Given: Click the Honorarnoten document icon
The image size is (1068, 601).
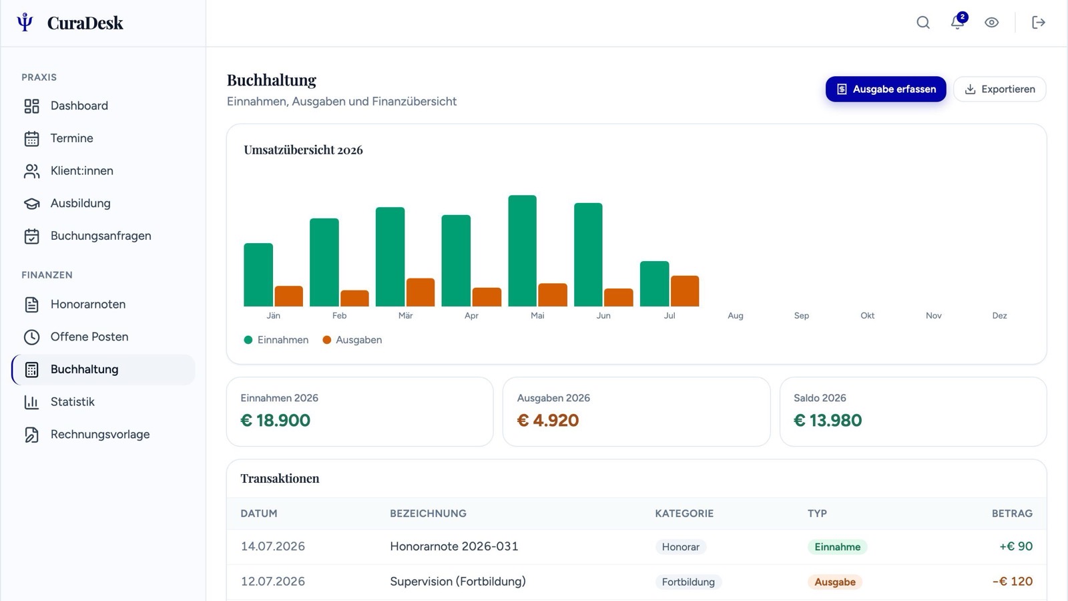Looking at the screenshot, I should tap(32, 305).
